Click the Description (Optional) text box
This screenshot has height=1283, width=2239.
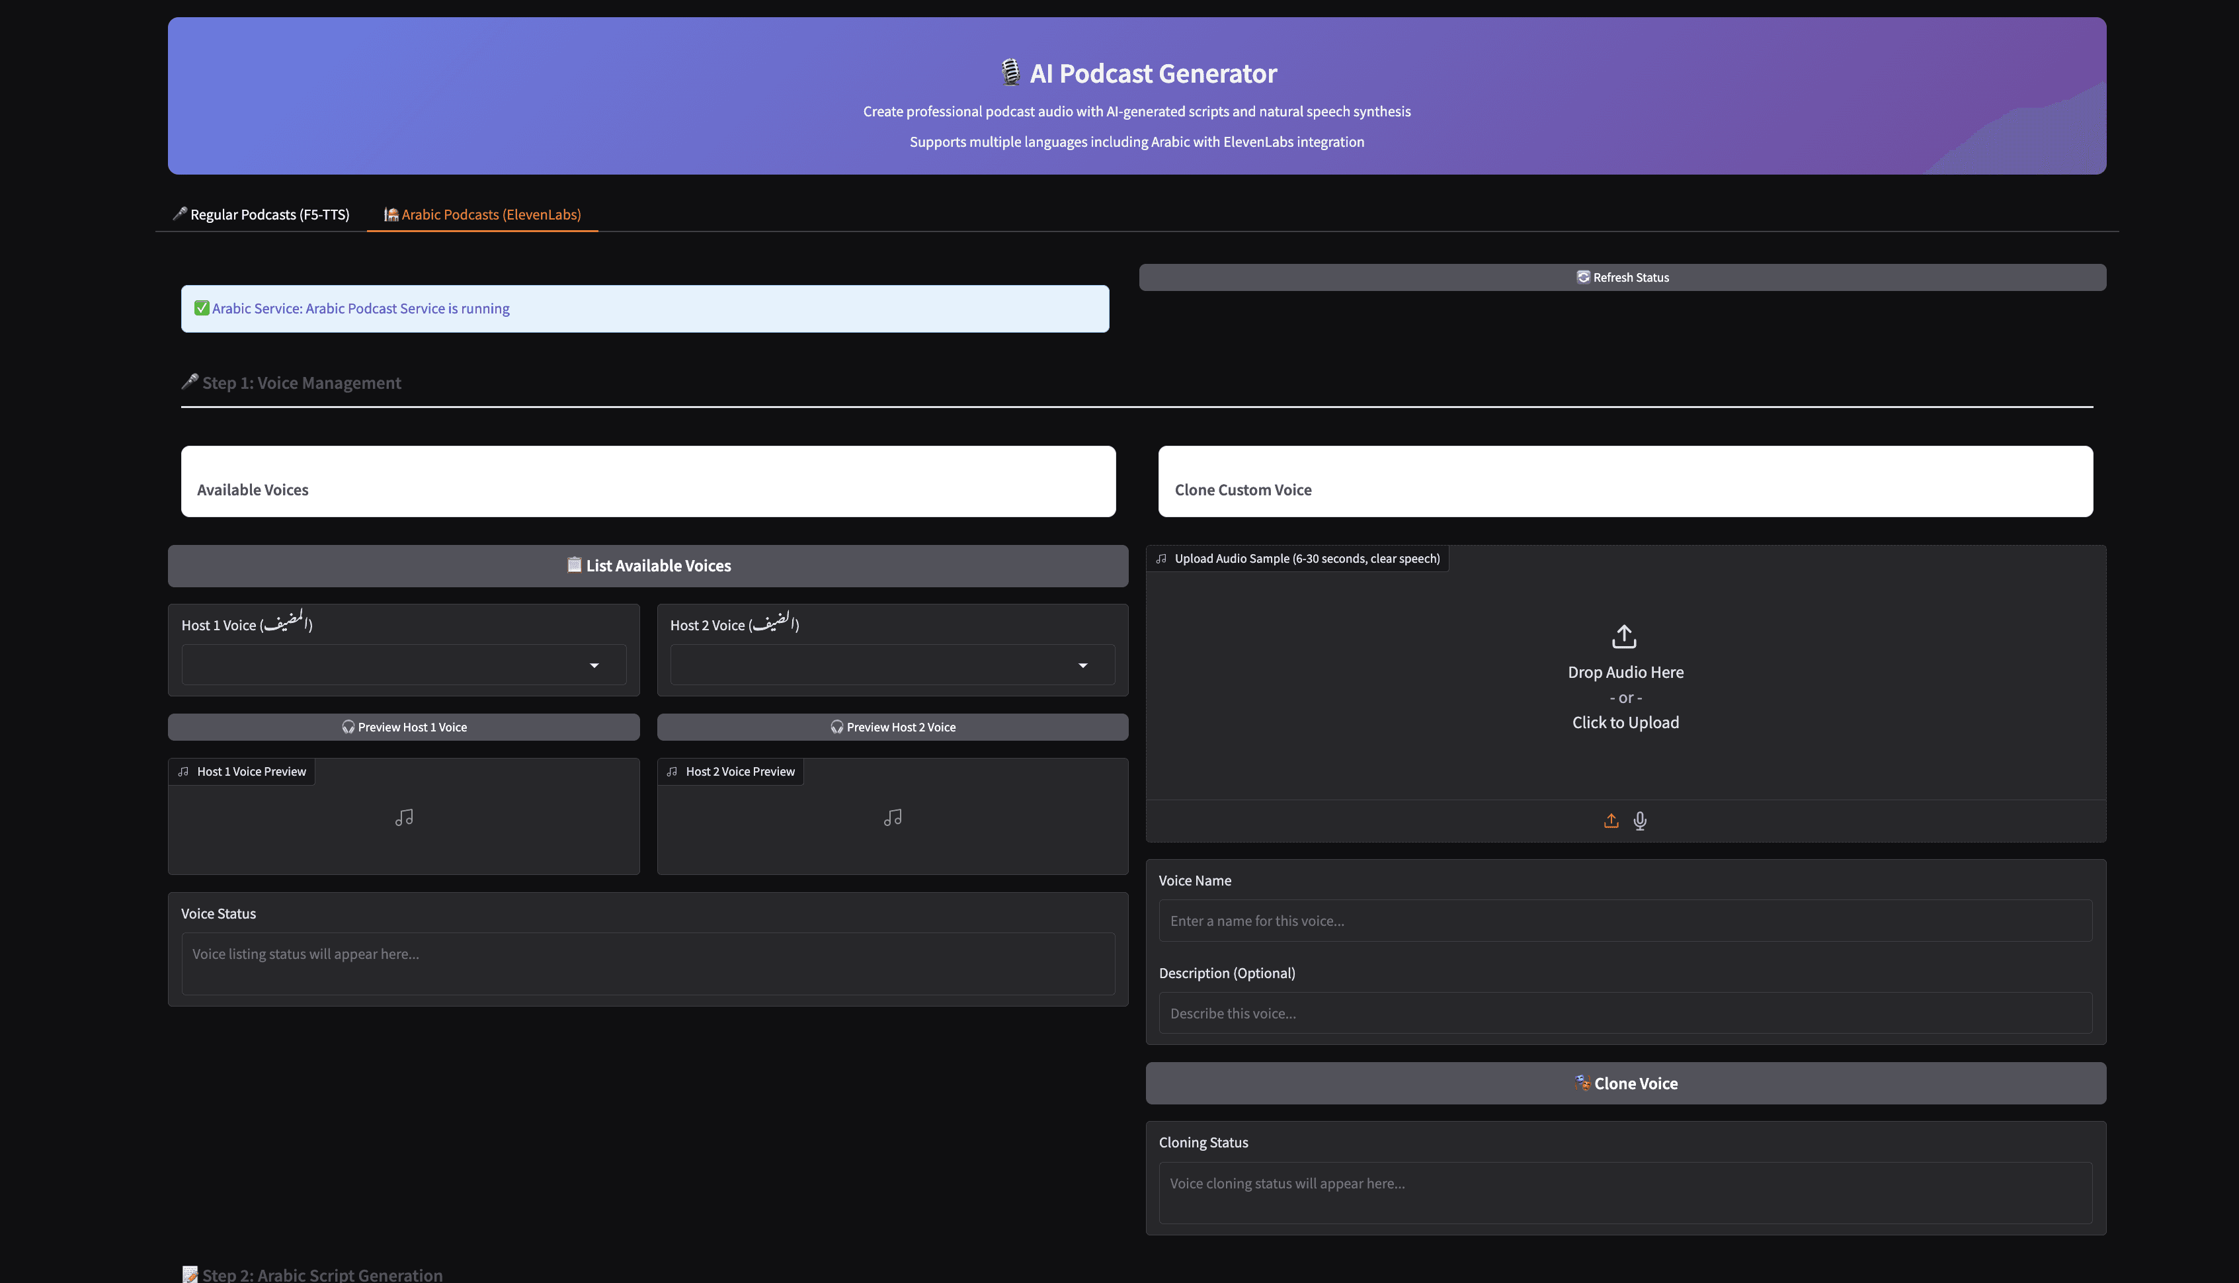click(x=1625, y=1013)
